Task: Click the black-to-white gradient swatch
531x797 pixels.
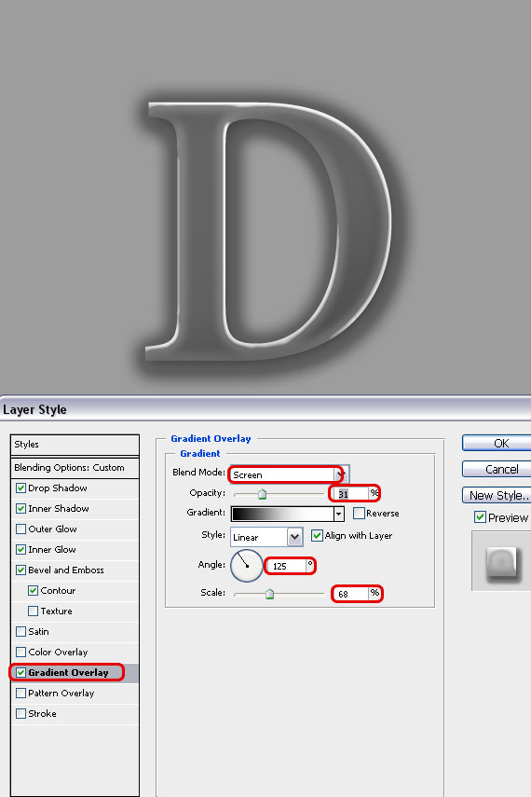Action: [x=282, y=514]
